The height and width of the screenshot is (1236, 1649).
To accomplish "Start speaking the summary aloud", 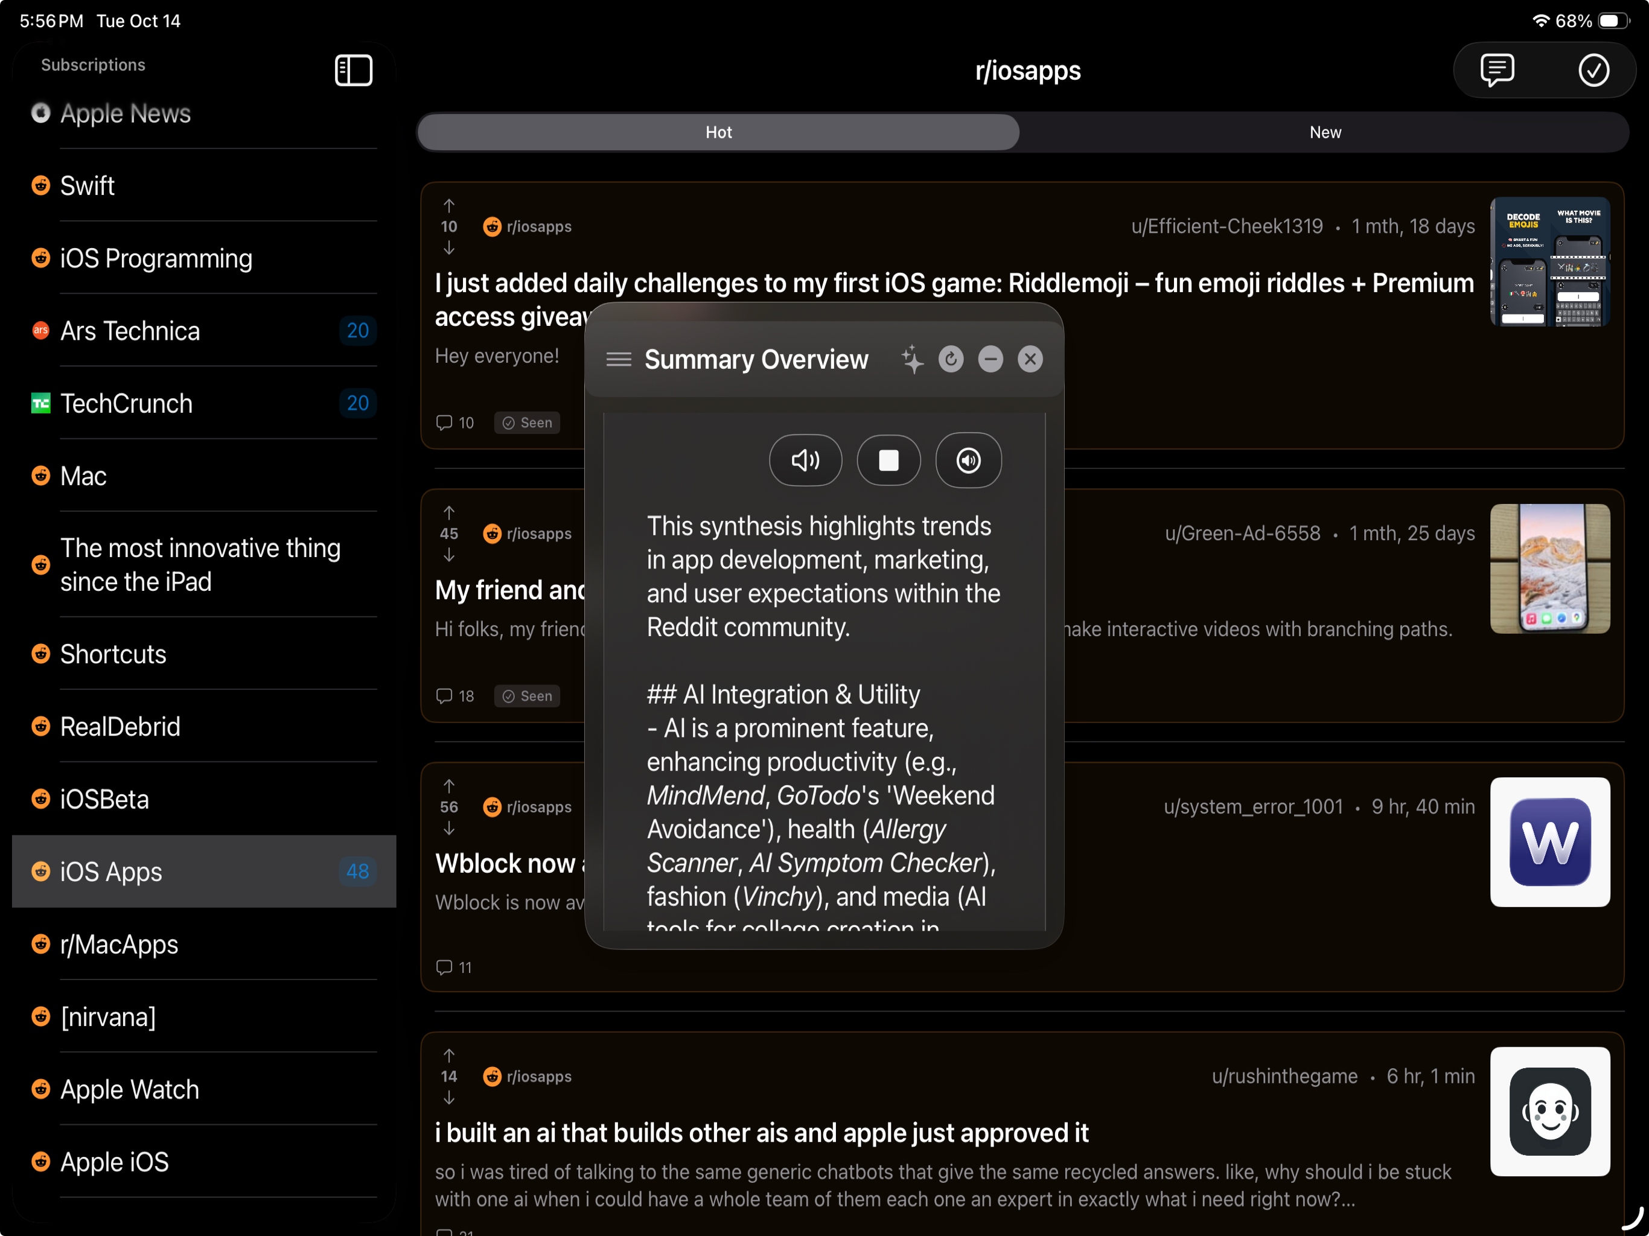I will click(805, 460).
